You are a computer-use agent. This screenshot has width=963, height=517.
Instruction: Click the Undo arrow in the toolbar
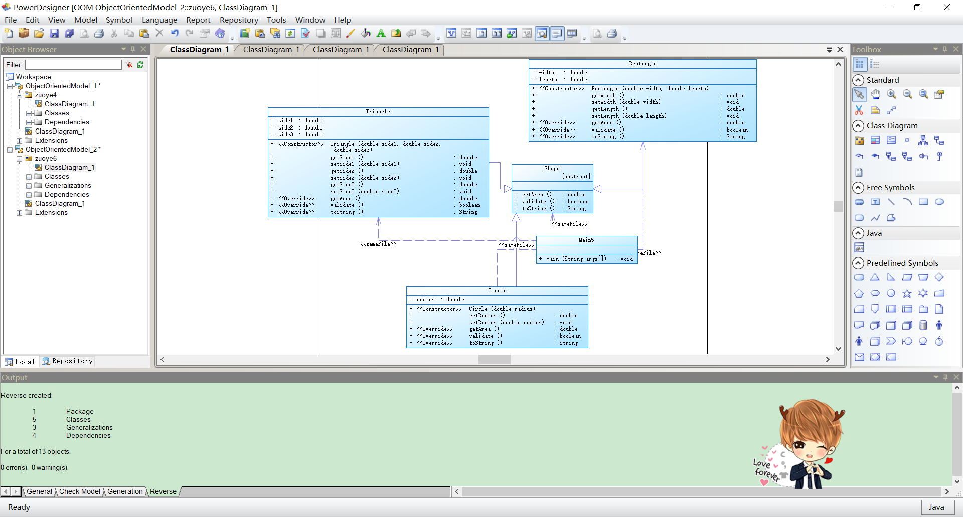pos(175,34)
